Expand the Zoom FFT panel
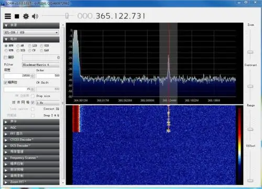The width and height of the screenshot is (262, 189). tap(31, 182)
